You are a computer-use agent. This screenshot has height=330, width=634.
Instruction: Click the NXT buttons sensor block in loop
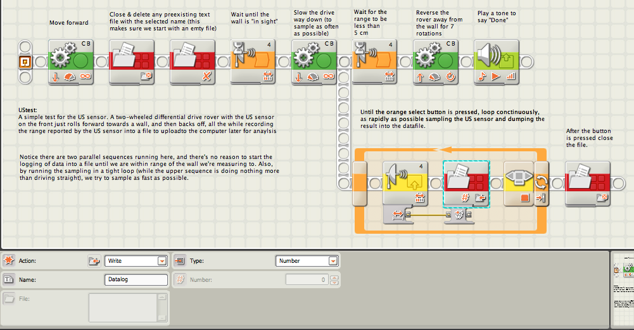point(519,184)
